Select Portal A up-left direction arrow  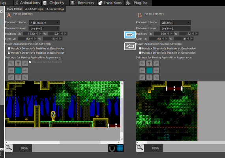(x=11, y=63)
